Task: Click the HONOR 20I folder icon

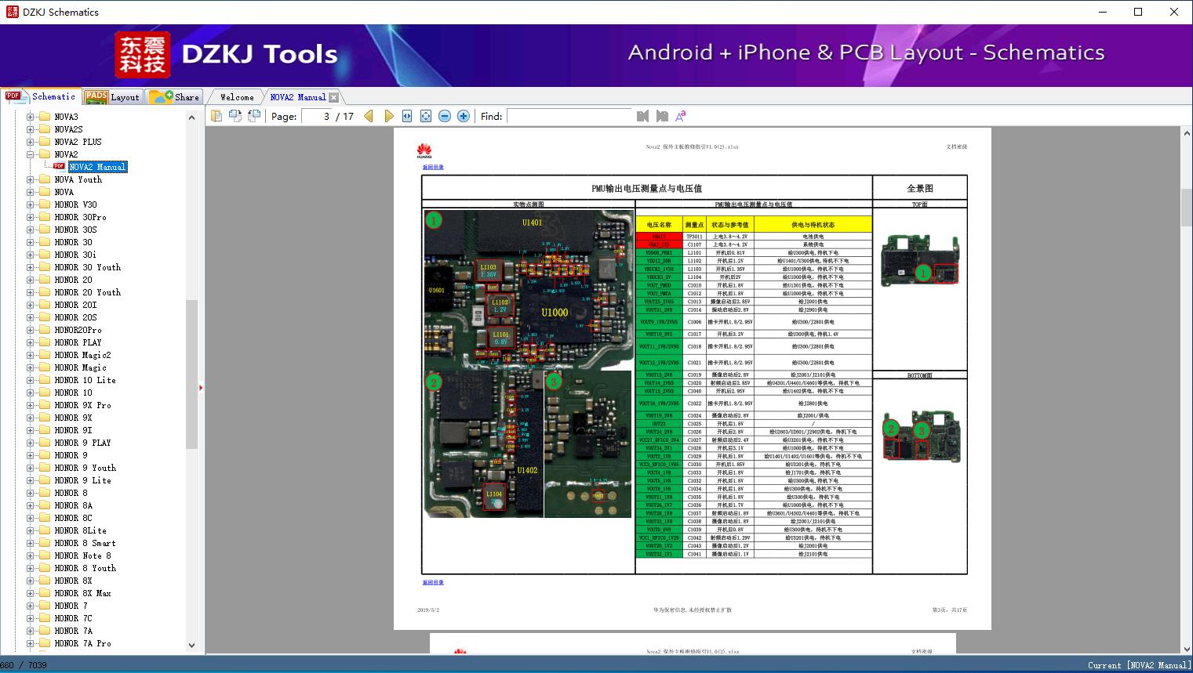Action: coord(45,305)
